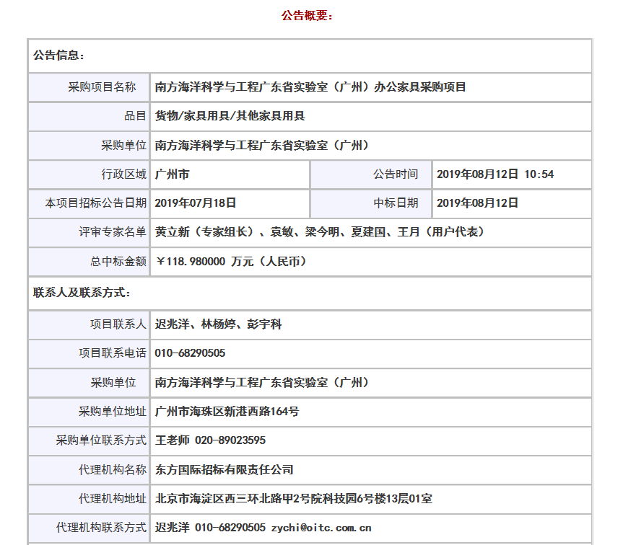623x545 pixels.
Task: Click the 中标日期 label cell
Action: tap(395, 203)
